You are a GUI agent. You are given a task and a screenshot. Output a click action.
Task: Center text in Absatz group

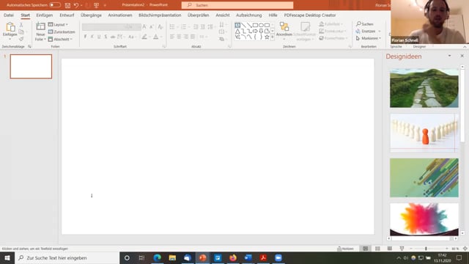click(179, 37)
